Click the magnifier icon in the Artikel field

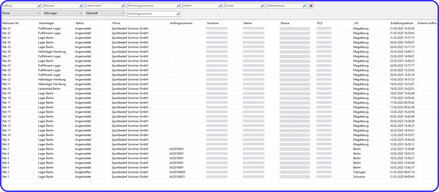tap(220, 6)
